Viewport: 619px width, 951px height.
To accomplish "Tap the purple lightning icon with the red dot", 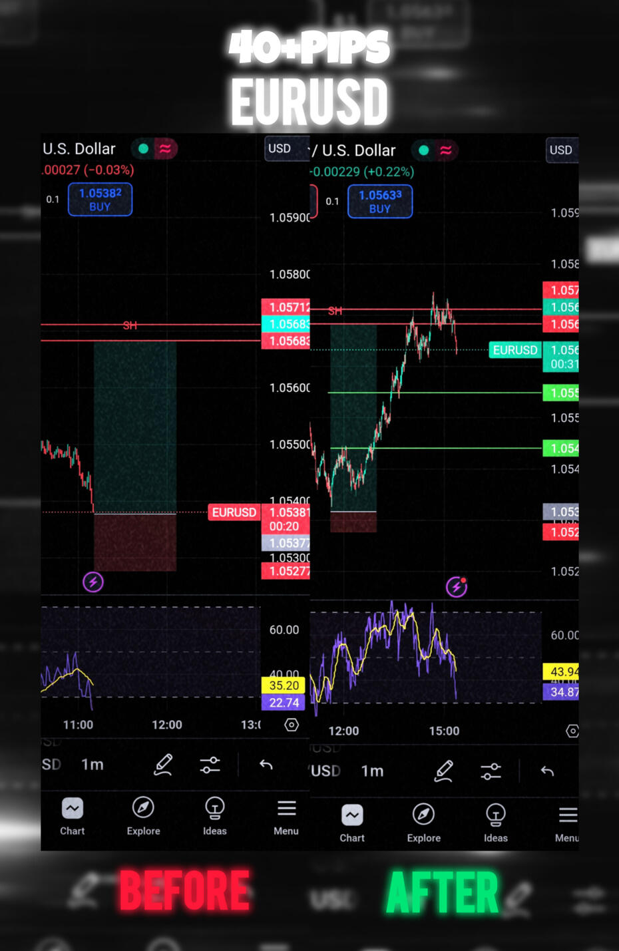I will click(x=456, y=587).
